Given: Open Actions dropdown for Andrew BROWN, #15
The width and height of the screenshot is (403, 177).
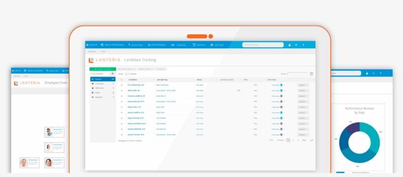Looking at the screenshot, I should [x=303, y=129].
